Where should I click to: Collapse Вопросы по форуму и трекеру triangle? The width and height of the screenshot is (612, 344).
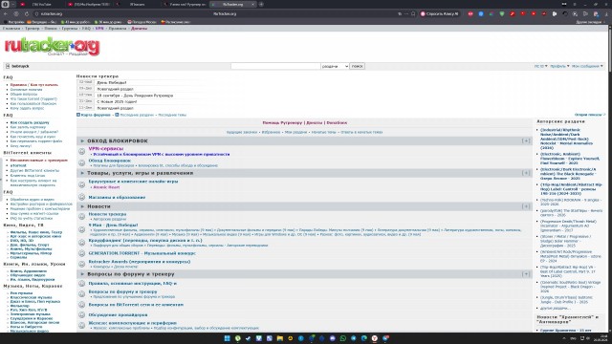click(82, 274)
